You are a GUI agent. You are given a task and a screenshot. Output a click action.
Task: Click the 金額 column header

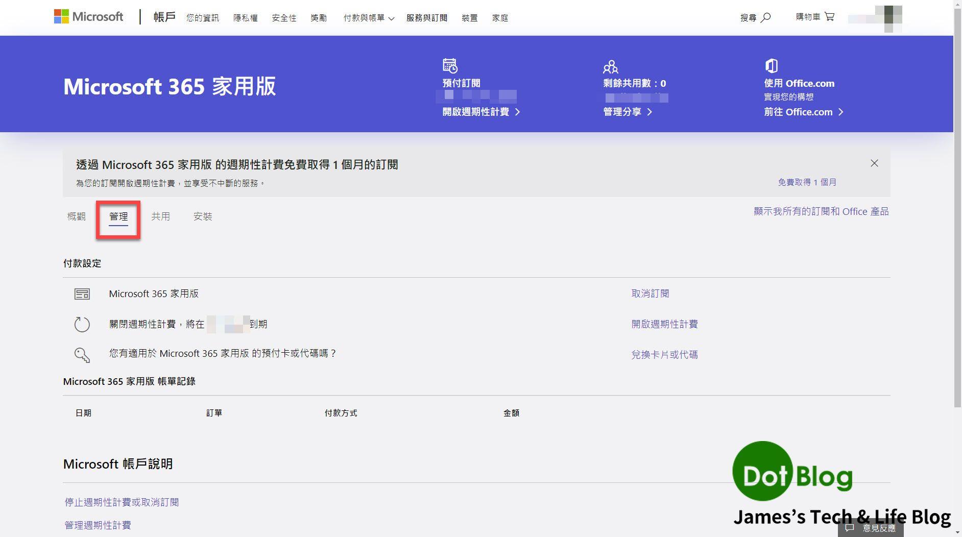[x=511, y=413]
